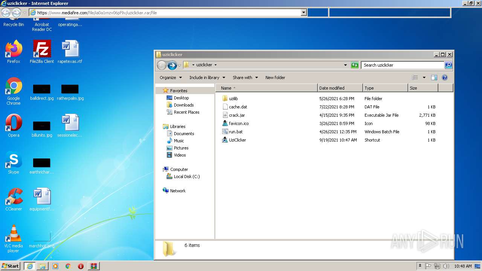
Task: Open Opera desktop icon
Action: click(14, 126)
